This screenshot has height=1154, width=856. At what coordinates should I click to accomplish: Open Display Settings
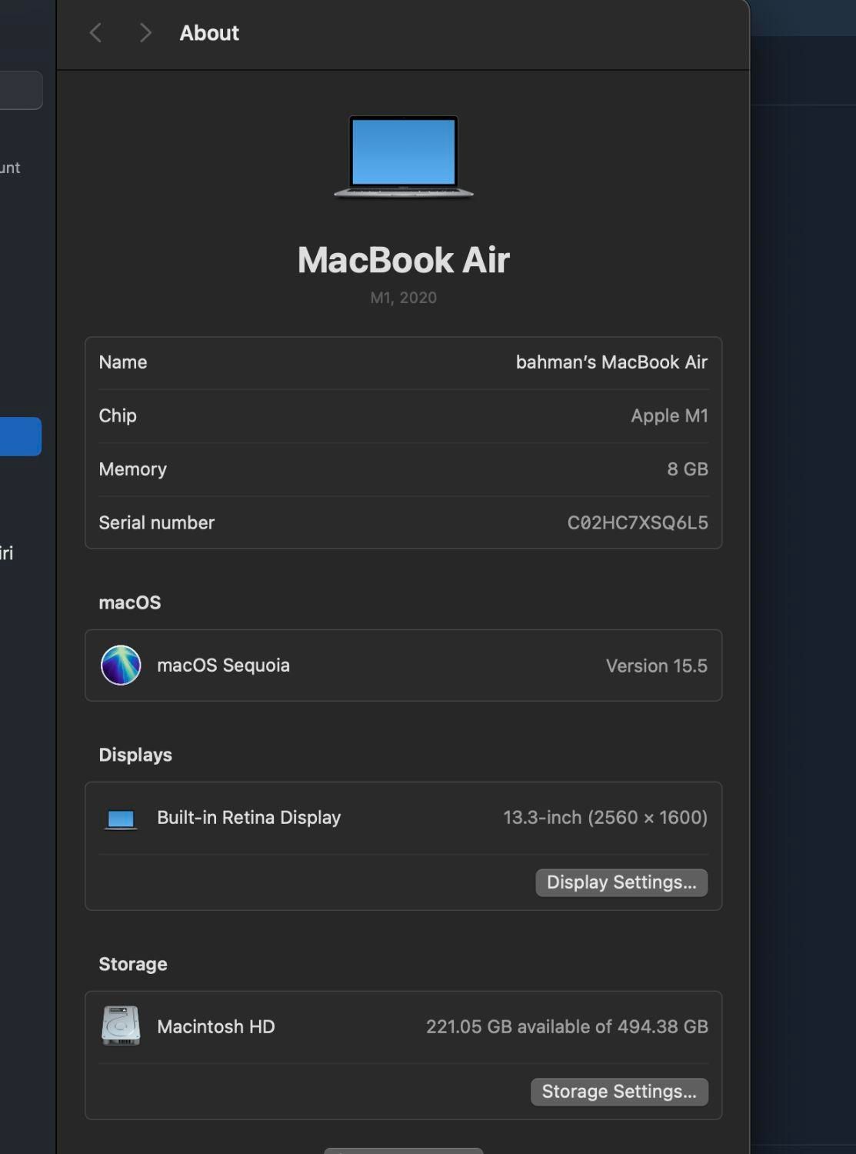621,882
